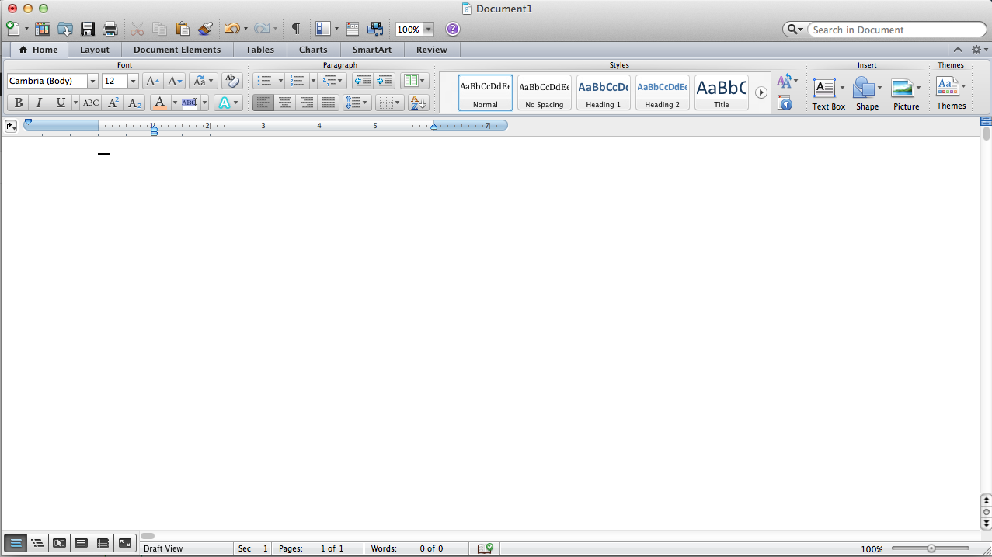Apply the No Spacing style
This screenshot has width=992, height=557.
click(544, 92)
